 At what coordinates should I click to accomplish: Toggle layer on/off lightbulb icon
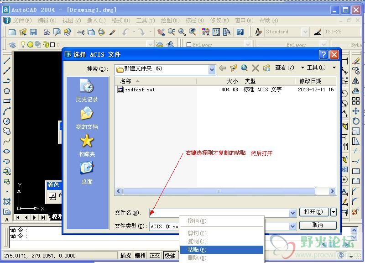(x=23, y=44)
